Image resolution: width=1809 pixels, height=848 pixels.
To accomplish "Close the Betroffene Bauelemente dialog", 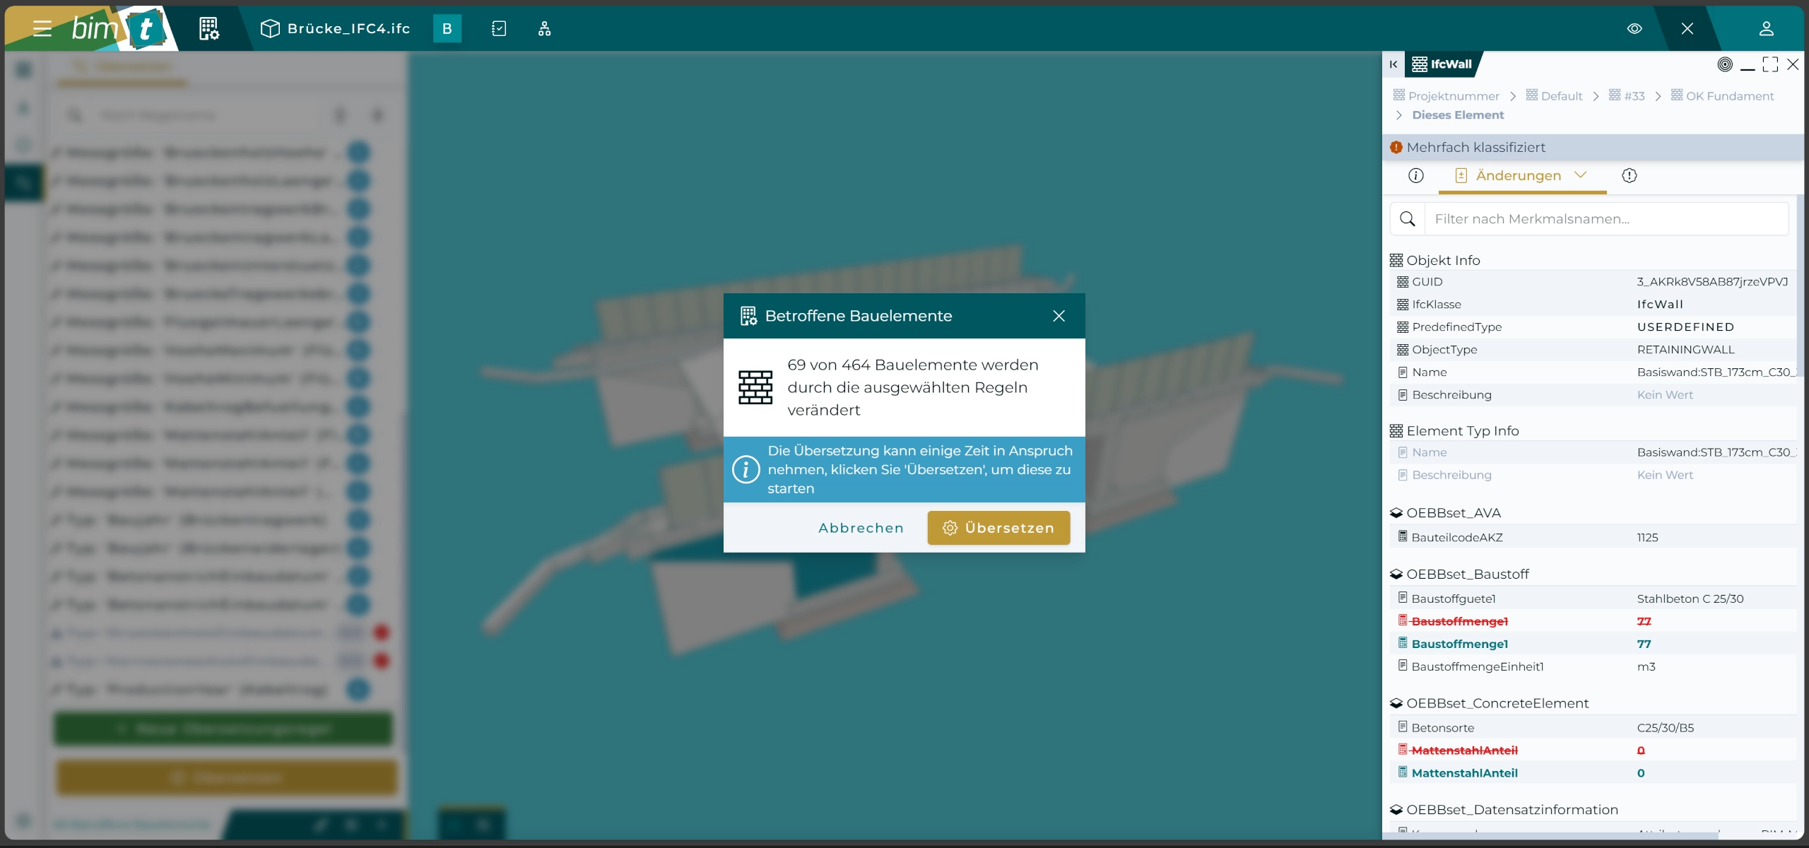I will [x=1059, y=316].
